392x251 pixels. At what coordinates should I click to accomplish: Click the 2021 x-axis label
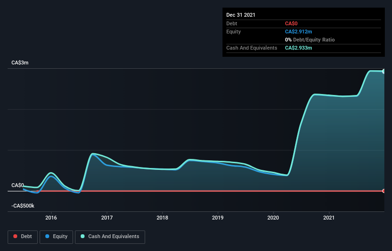coord(329,218)
